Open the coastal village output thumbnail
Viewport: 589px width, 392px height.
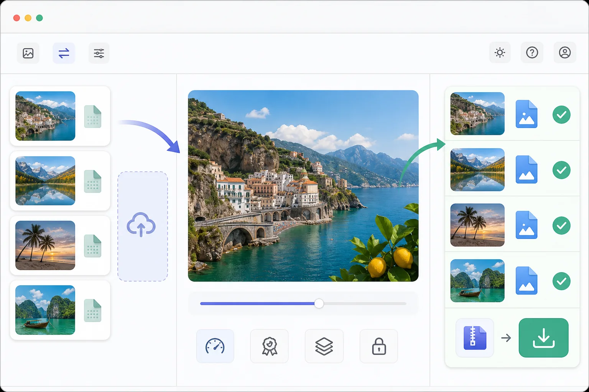pyautogui.click(x=477, y=114)
